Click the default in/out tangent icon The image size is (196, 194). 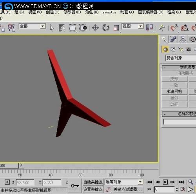pyautogui.click(x=108, y=189)
